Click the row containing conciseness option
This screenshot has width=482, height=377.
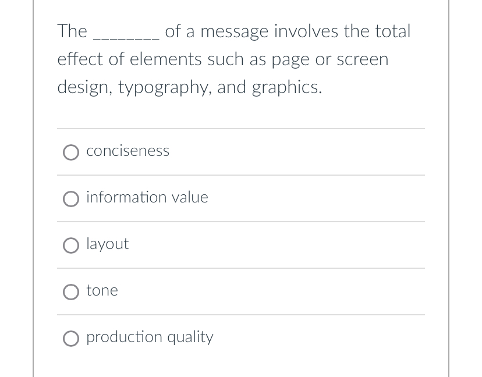tap(241, 152)
